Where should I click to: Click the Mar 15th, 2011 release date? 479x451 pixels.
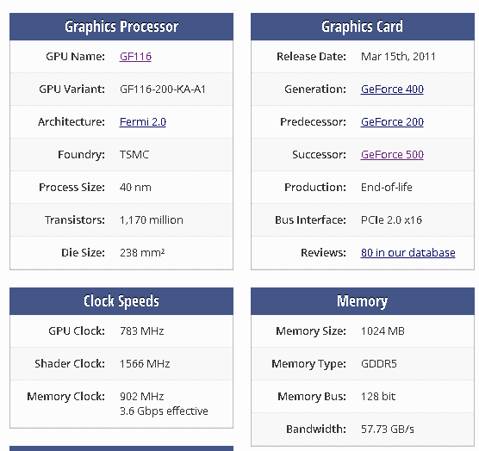pyautogui.click(x=398, y=57)
